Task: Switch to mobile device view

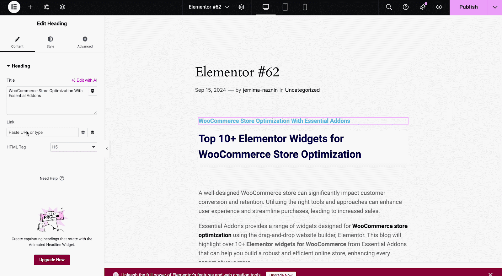Action: (305, 7)
